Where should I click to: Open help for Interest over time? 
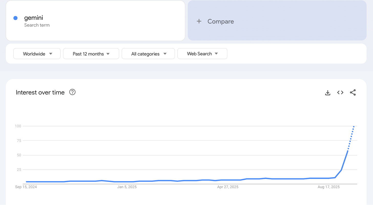(x=72, y=92)
